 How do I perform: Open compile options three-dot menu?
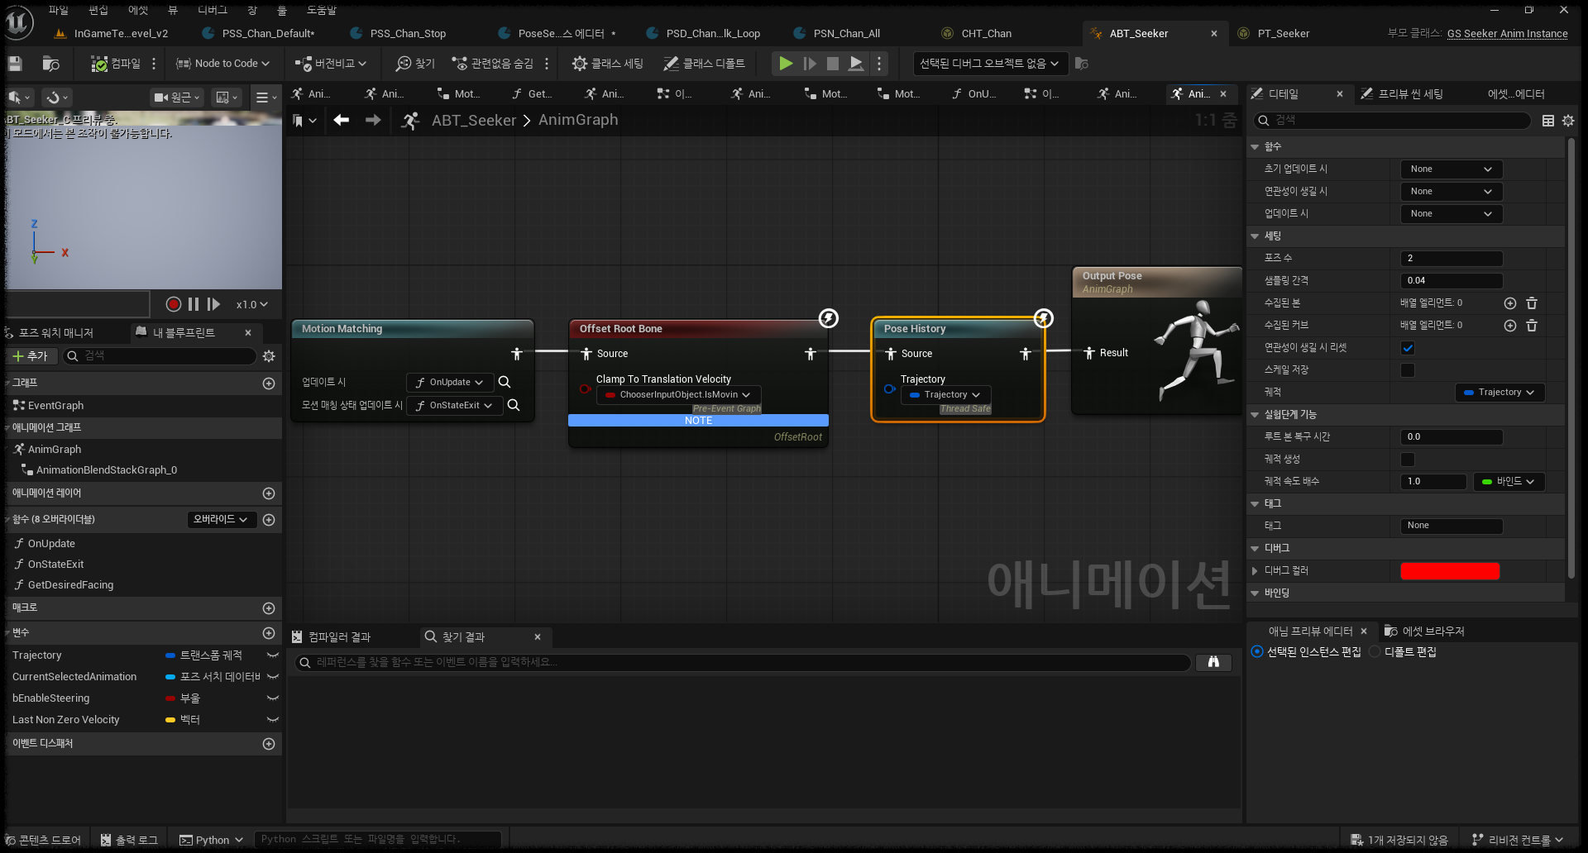tap(154, 64)
